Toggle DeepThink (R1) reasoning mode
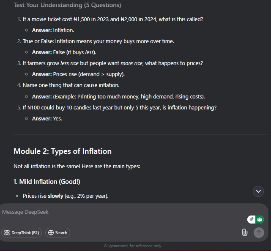The image size is (271, 251). pos(22,233)
